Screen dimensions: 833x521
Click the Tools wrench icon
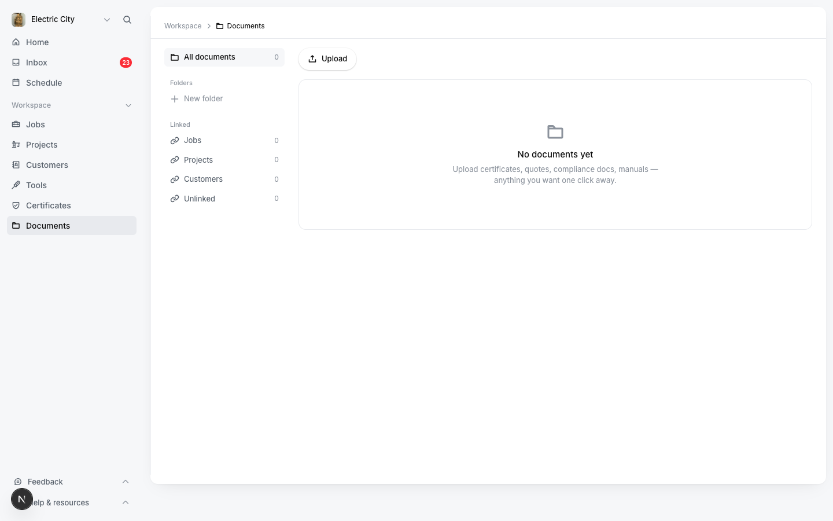point(16,185)
